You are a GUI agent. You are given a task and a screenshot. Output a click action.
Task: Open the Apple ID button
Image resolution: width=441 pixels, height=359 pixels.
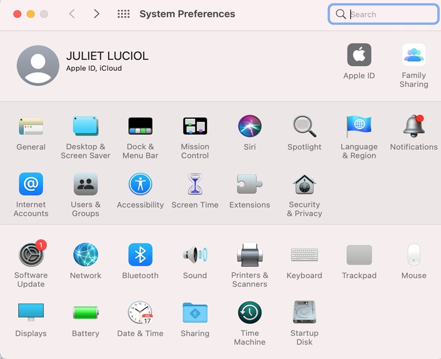pos(359,55)
